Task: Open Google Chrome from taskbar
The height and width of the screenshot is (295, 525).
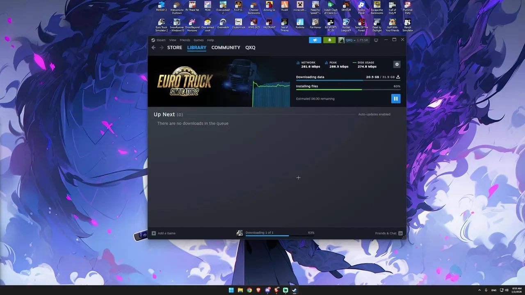Action: [x=249, y=290]
